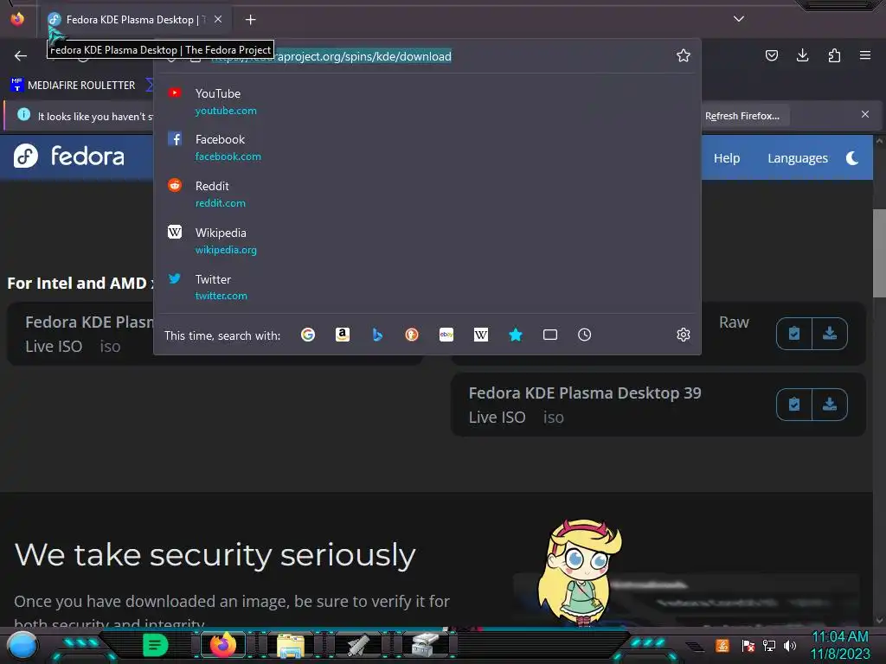886x664 pixels.
Task: Click Refresh Firefox button
Action: pyautogui.click(x=742, y=116)
